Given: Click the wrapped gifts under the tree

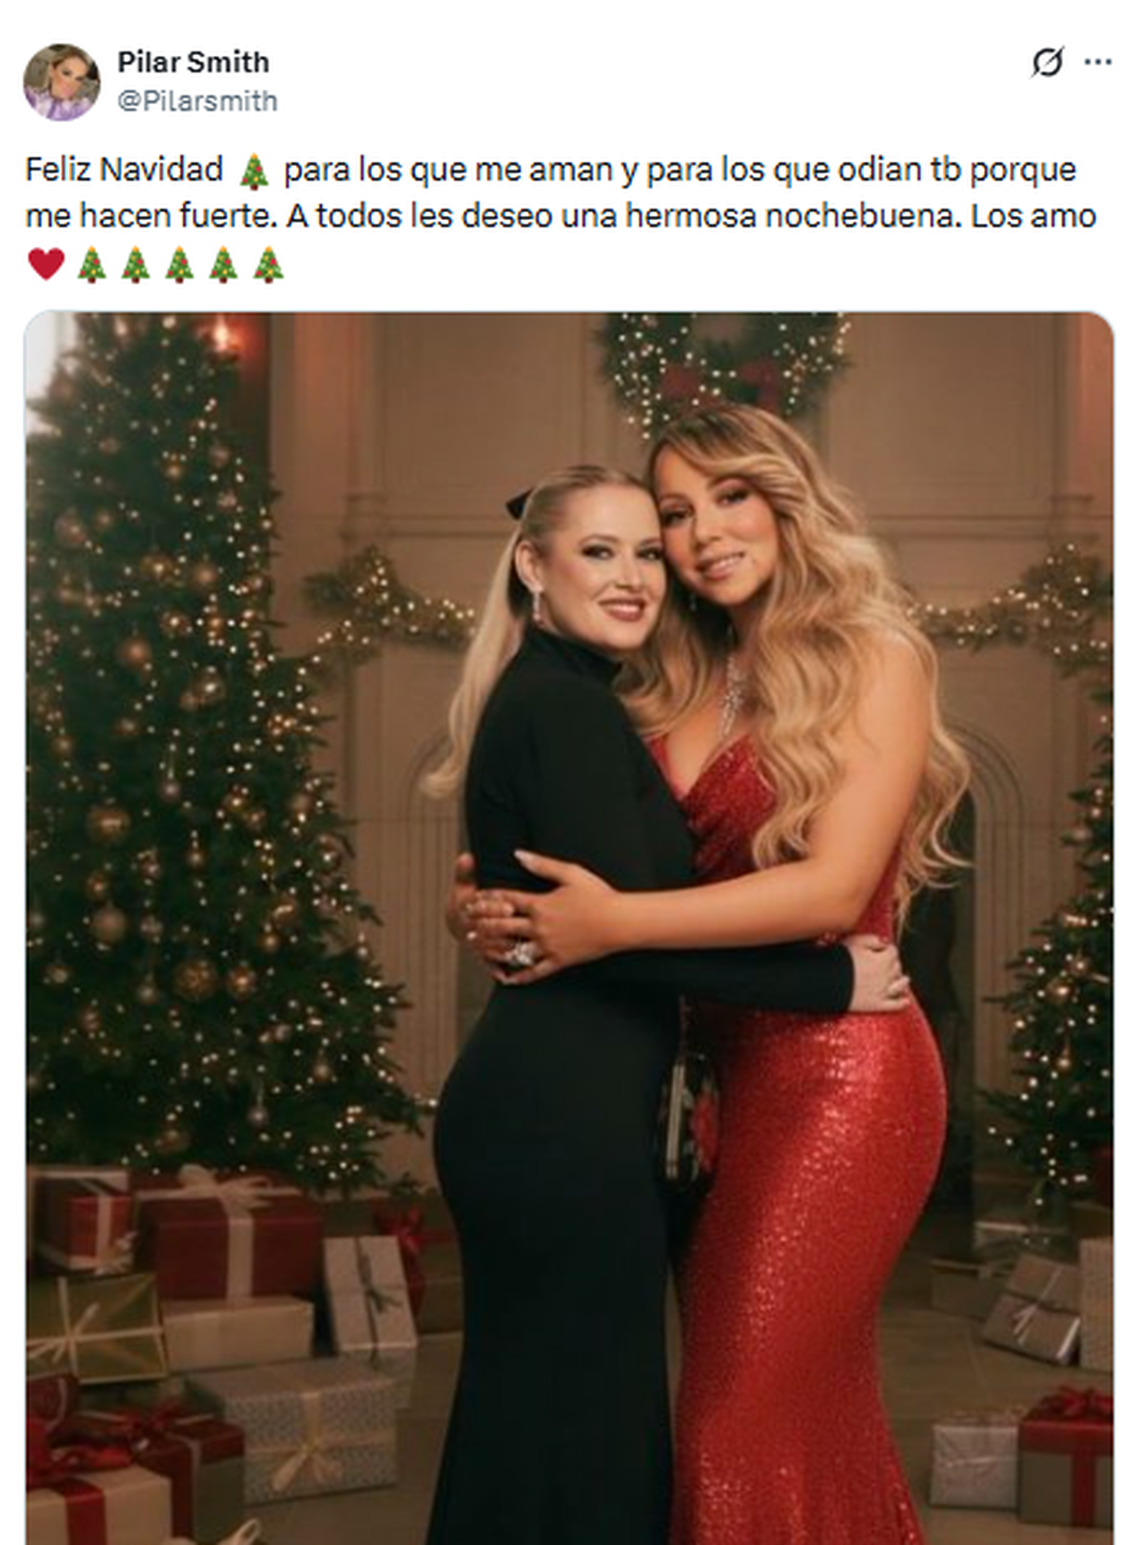Looking at the screenshot, I should coord(219,1352).
